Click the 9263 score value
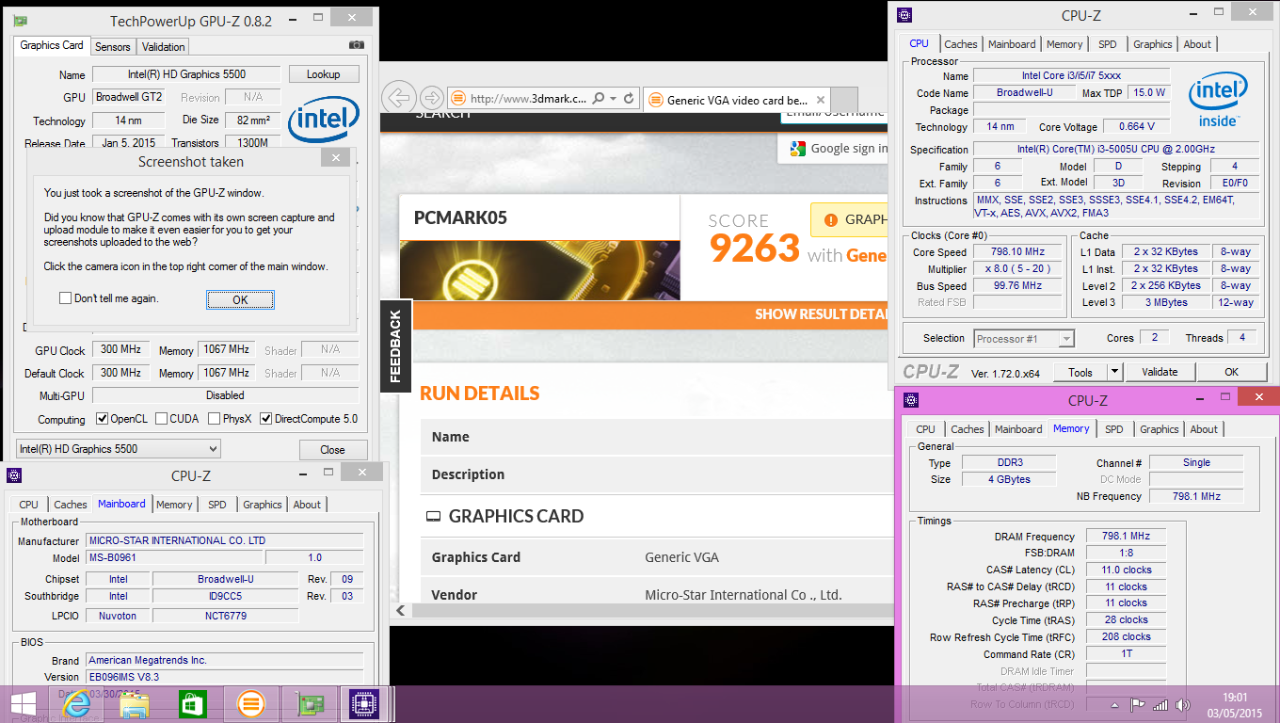This screenshot has width=1280, height=723. 754,249
